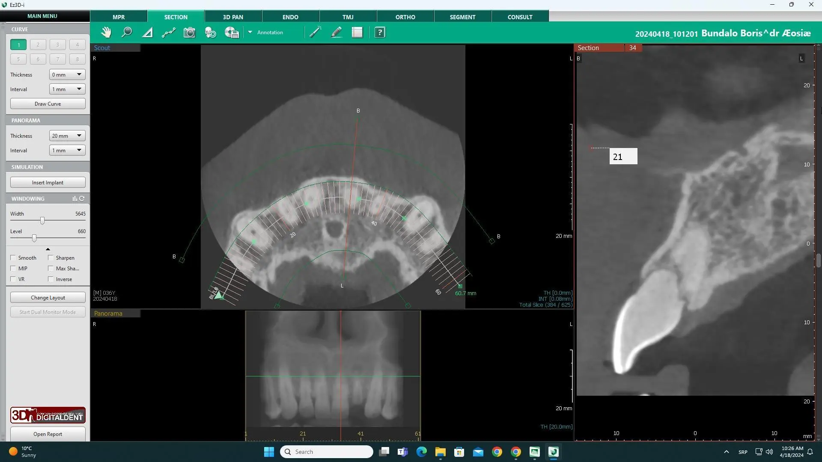Open Microsoft Teams from taskbar
822x462 pixels.
point(403,452)
